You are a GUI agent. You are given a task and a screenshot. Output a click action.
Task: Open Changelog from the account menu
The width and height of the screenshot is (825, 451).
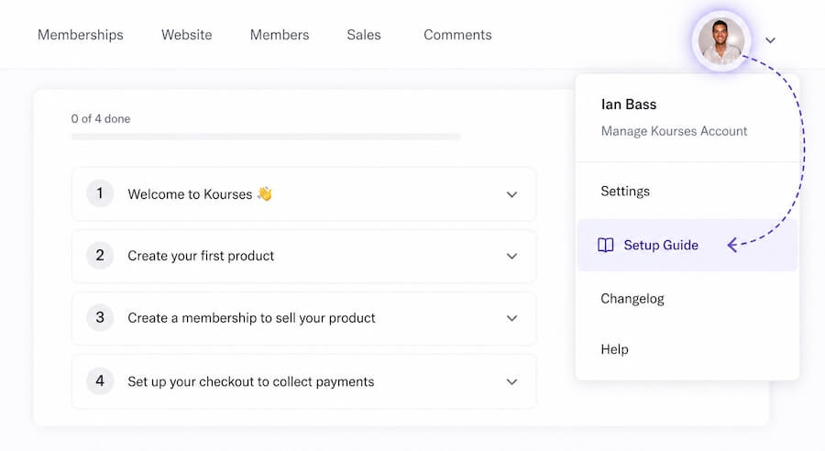coord(632,298)
